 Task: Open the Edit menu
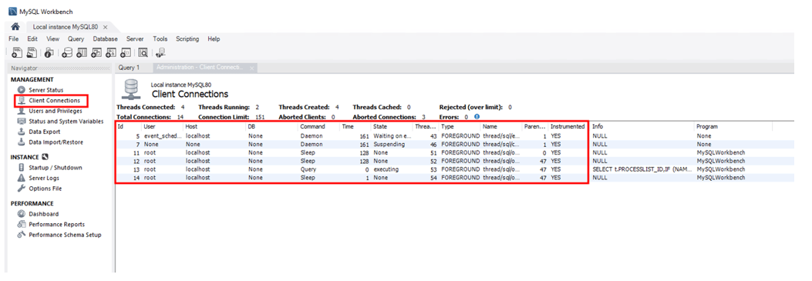32,38
